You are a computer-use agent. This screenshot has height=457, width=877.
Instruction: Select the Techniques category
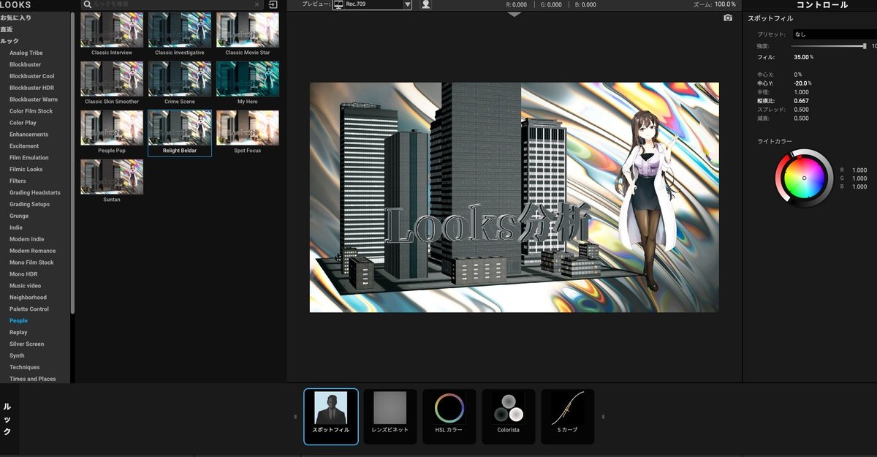25,368
